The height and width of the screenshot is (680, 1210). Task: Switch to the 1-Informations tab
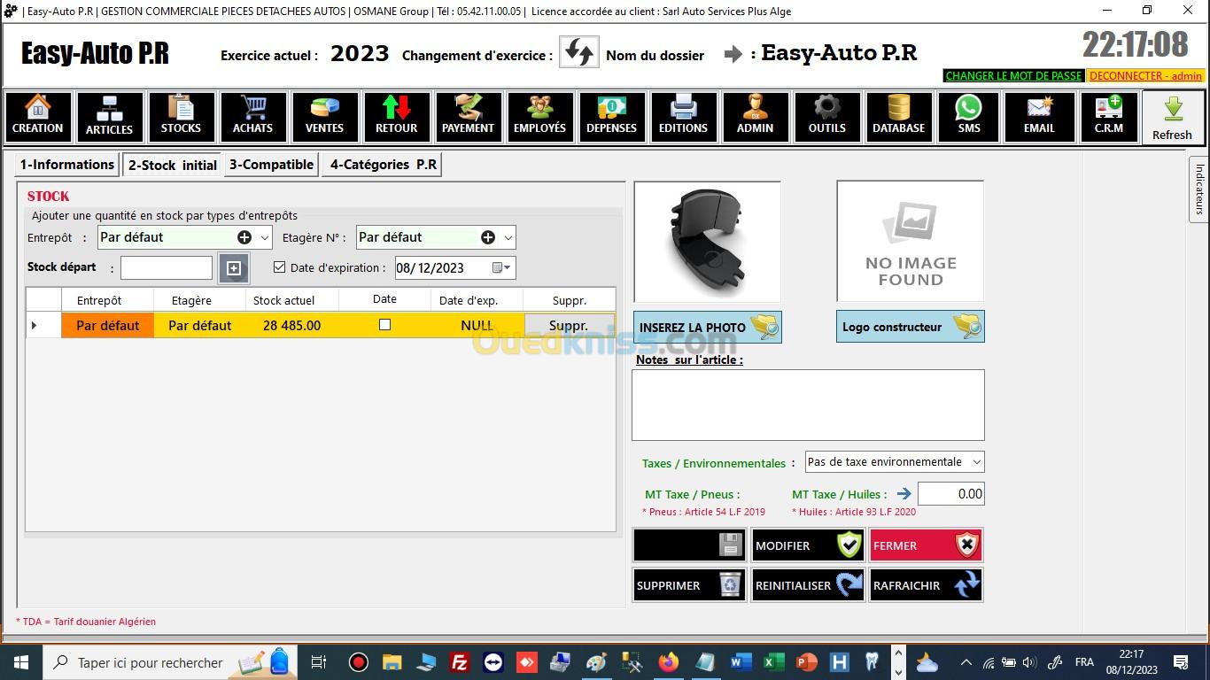pyautogui.click(x=67, y=165)
